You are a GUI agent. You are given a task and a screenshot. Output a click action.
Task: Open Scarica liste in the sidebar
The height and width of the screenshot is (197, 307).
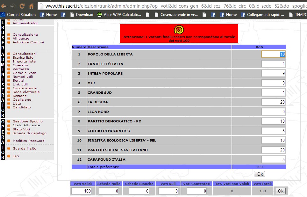click(23, 57)
